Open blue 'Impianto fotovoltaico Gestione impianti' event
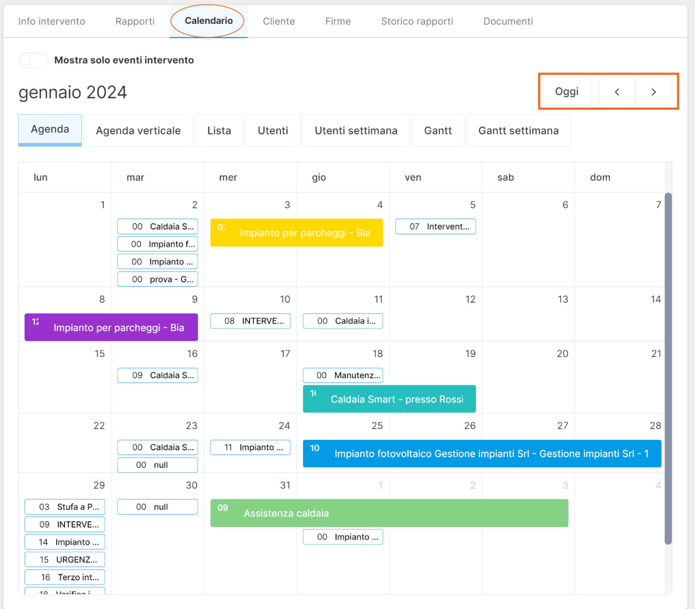Viewport: 695px width, 609px height. coord(482,454)
